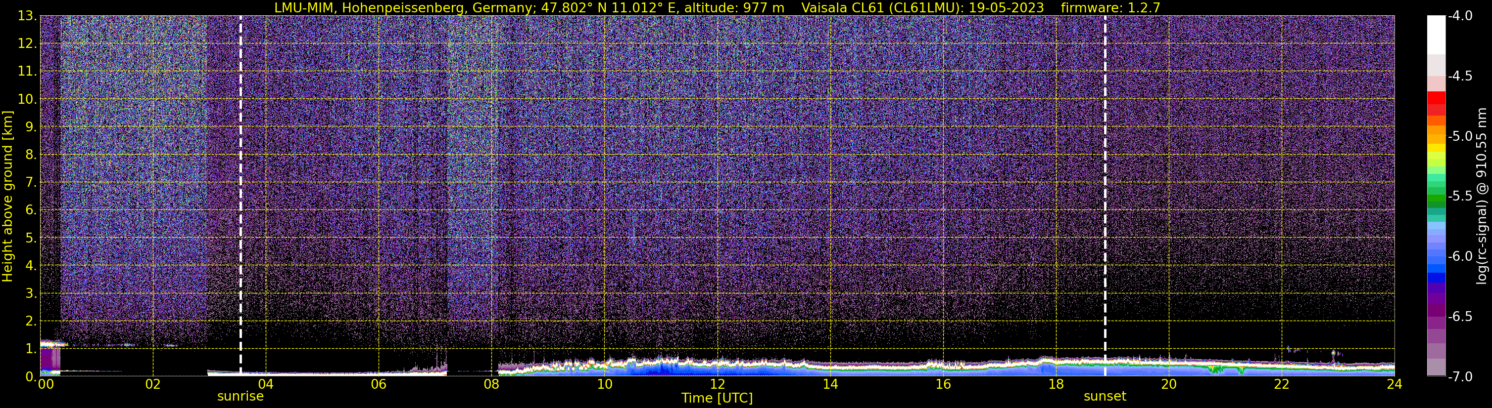
Task: Click the 'sunrise' label below the axis
Action: point(241,397)
